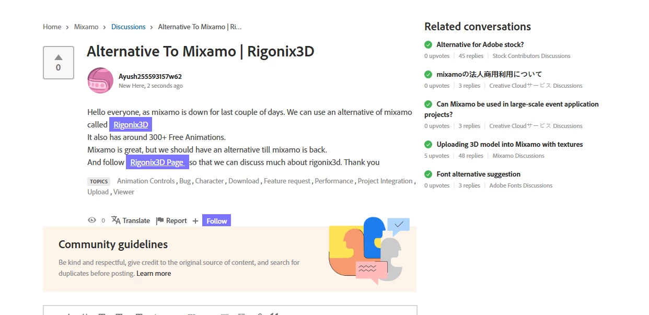This screenshot has width=649, height=315.
Task: Go to Home in the breadcrumb
Action: pos(52,27)
